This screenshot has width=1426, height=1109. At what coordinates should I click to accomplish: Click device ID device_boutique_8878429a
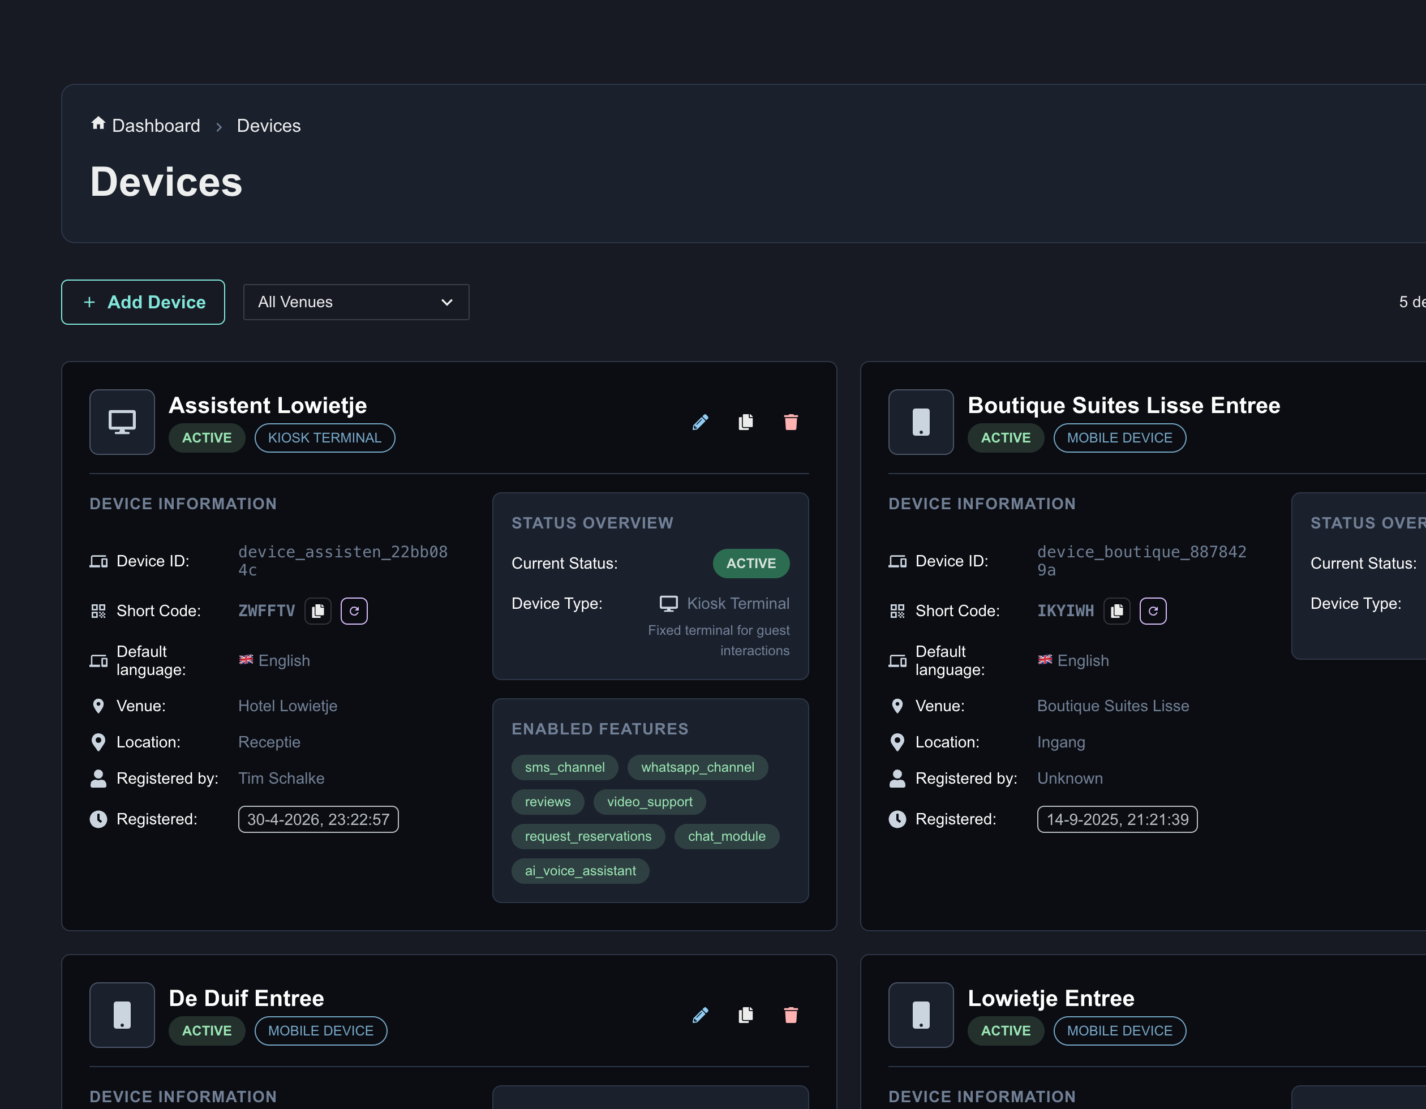(x=1142, y=561)
